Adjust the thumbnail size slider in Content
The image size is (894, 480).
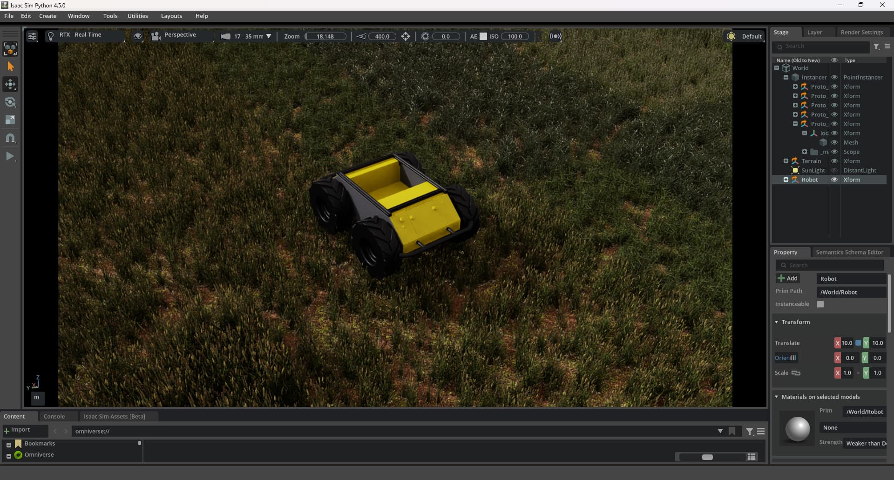click(x=707, y=457)
